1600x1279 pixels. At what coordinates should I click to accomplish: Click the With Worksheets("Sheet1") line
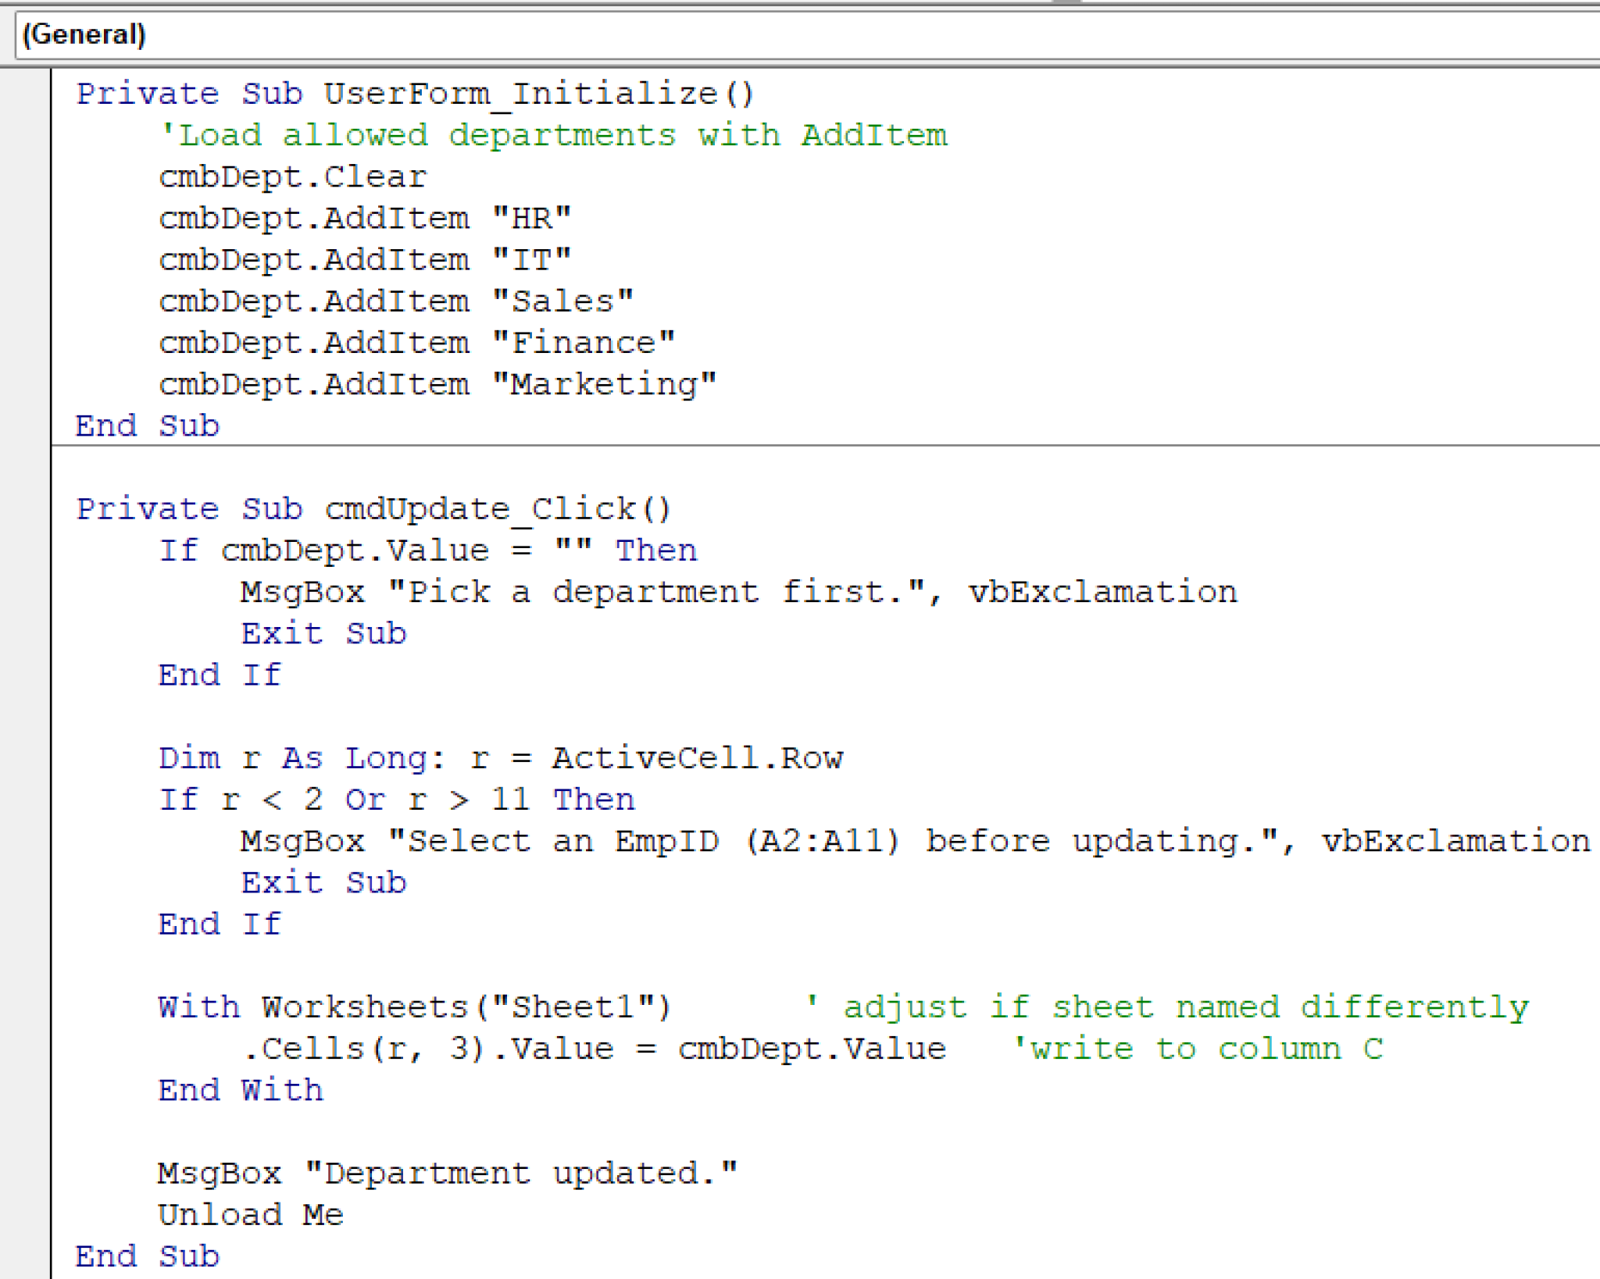point(414,1006)
